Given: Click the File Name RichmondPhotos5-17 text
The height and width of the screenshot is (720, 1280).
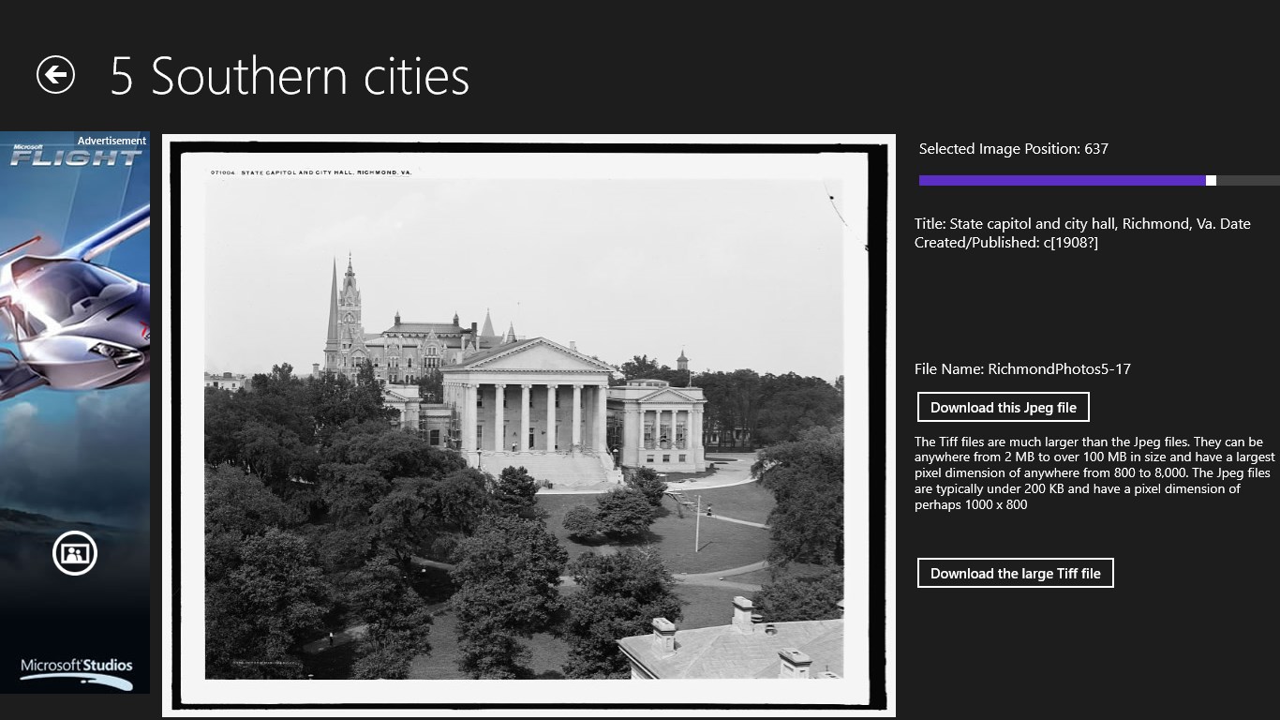Looking at the screenshot, I should 1022,368.
